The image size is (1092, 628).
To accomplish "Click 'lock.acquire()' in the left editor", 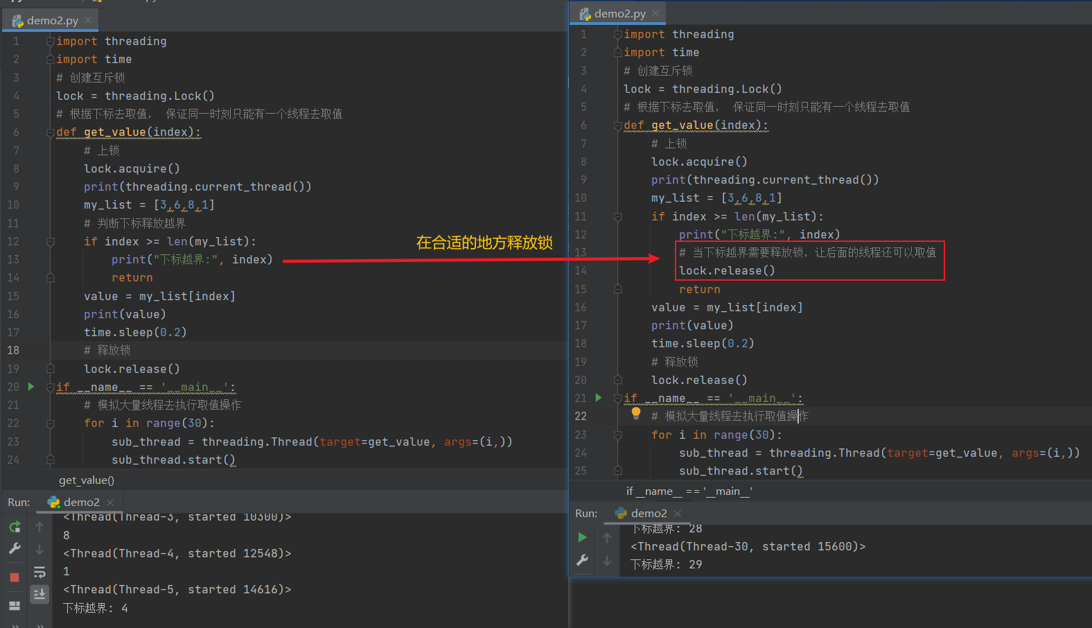I will [132, 168].
